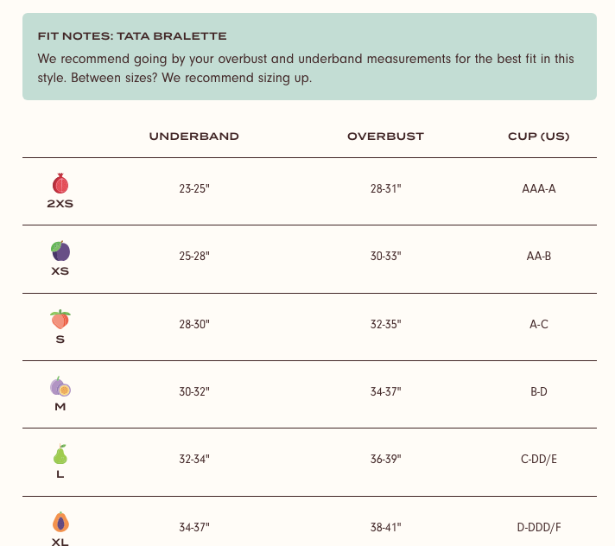
Task: Click the peach icon for size S
Action: tap(60, 319)
